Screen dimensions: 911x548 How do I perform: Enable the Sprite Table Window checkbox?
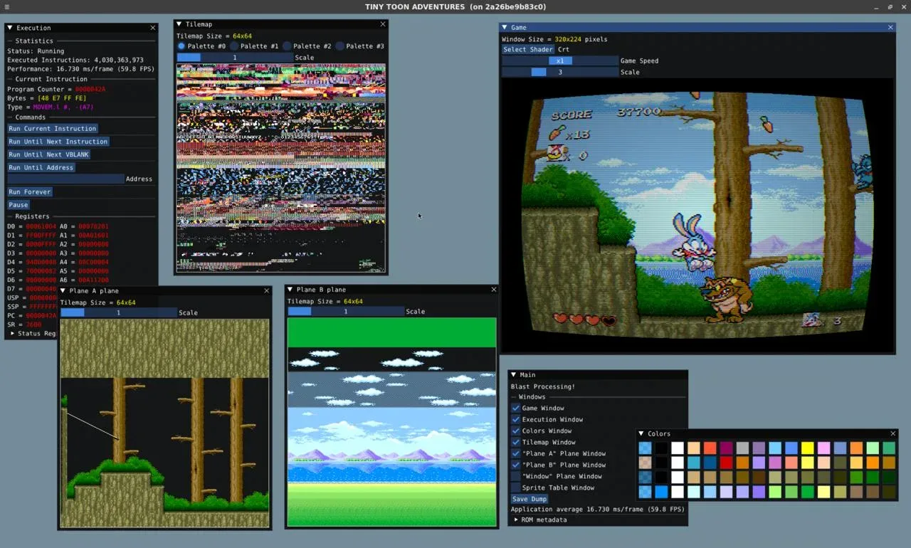(516, 488)
